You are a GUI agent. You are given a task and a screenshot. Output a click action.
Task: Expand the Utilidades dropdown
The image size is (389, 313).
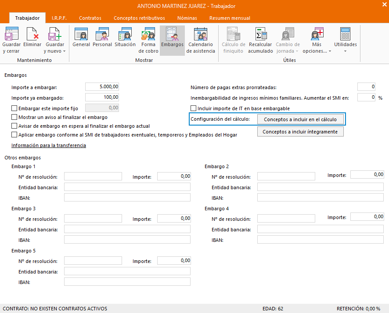pos(345,51)
